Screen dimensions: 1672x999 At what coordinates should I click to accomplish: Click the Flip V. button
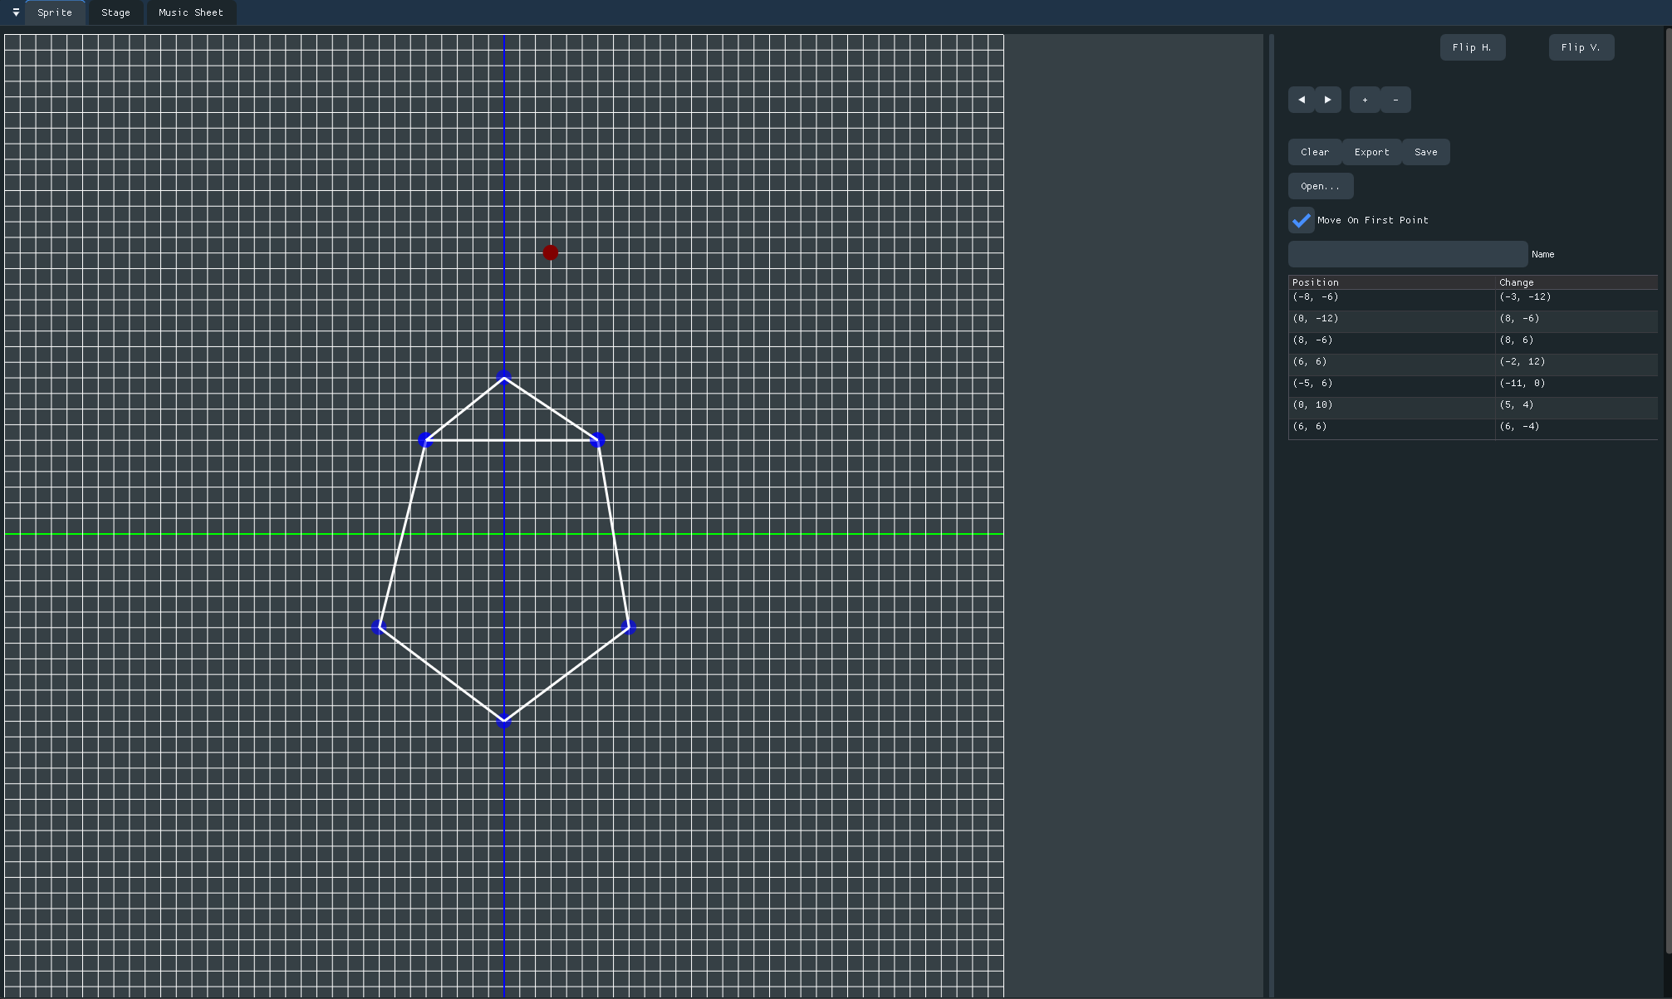[x=1581, y=47]
